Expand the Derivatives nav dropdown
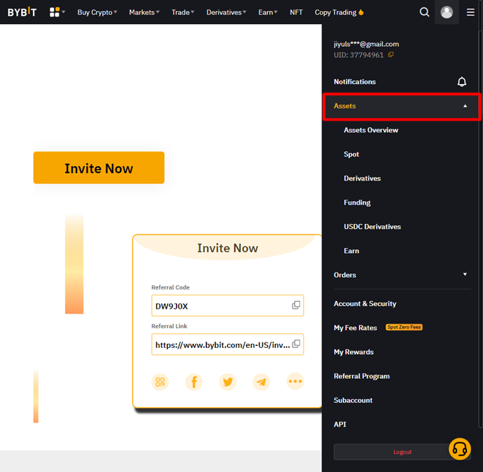 [226, 12]
